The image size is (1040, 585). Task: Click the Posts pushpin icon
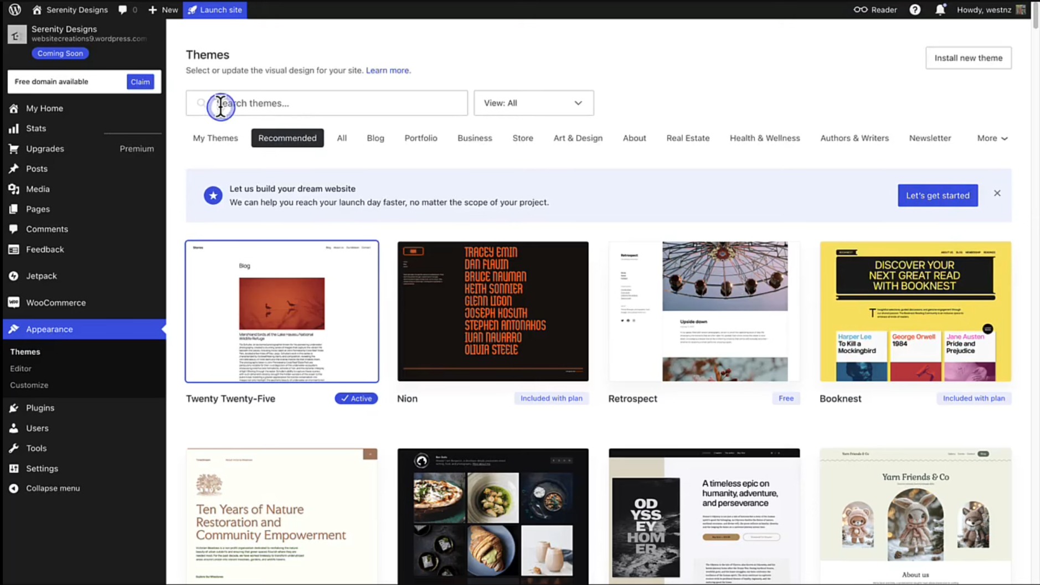14,169
